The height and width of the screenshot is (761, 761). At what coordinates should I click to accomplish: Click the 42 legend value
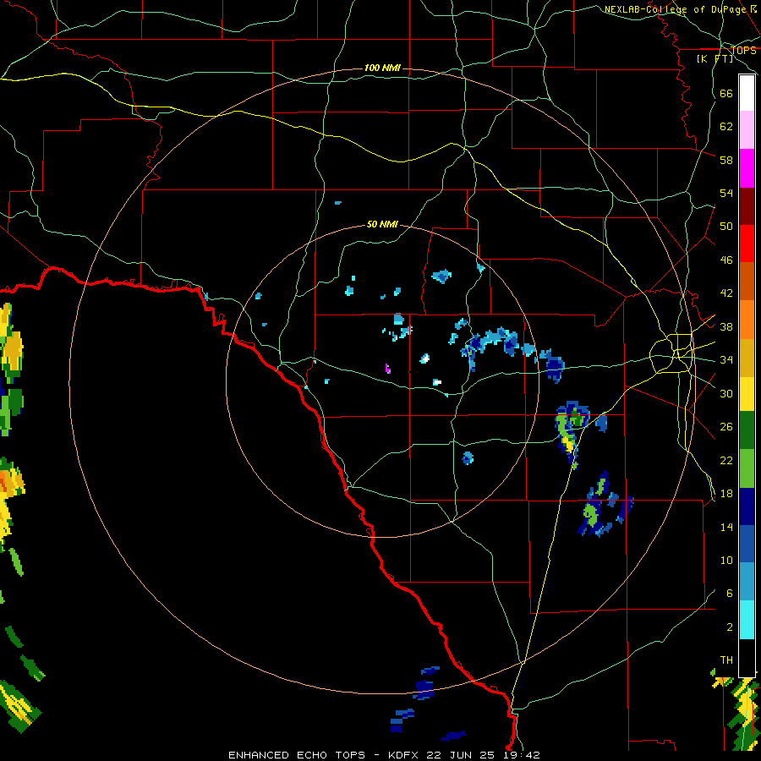pyautogui.click(x=726, y=293)
